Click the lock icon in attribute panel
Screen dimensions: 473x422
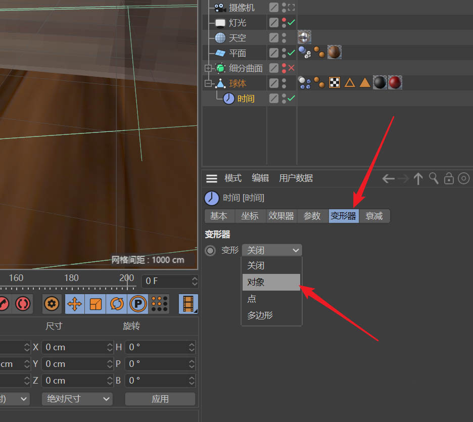click(449, 178)
